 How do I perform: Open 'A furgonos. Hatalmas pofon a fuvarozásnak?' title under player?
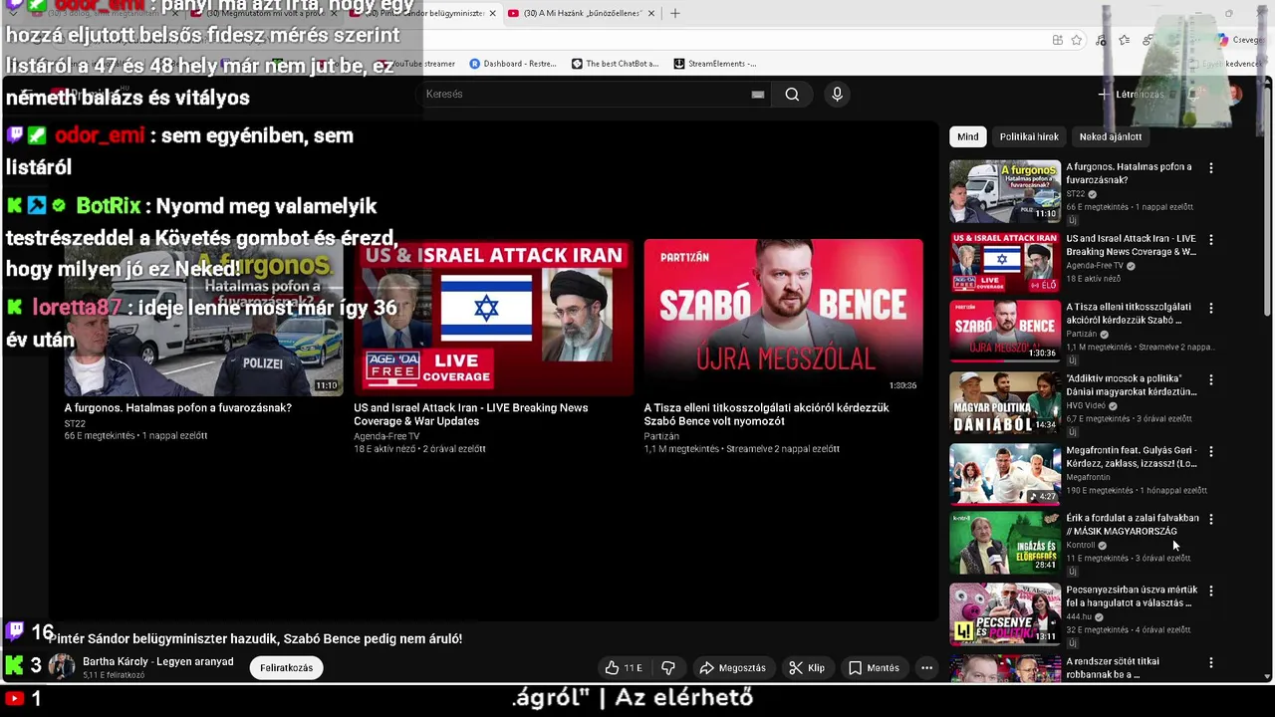178,407
